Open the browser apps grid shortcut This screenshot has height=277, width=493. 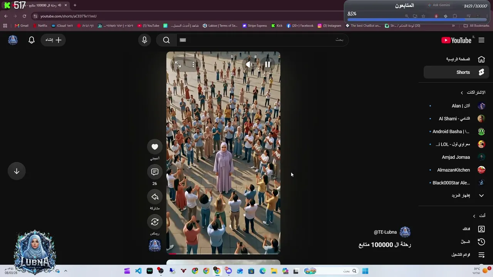pyautogui.click(x=5, y=26)
